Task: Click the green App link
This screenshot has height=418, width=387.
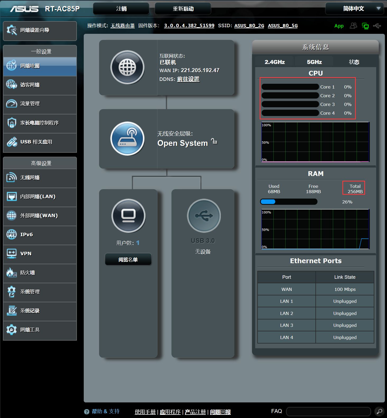Action: 339,26
